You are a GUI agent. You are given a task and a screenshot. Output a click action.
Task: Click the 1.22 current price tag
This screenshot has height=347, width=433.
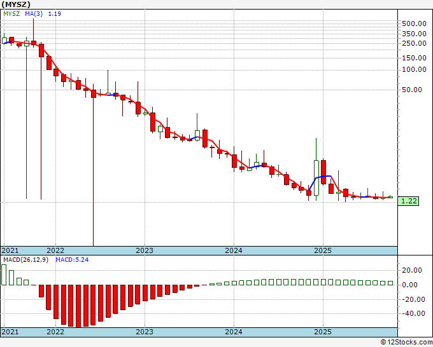pos(408,201)
